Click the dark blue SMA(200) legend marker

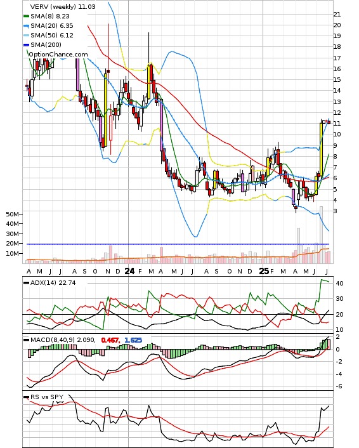tap(26, 45)
